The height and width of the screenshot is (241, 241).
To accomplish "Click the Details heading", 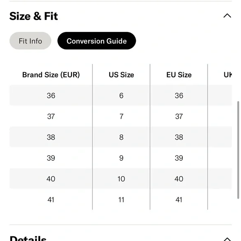I will [x=28, y=238].
